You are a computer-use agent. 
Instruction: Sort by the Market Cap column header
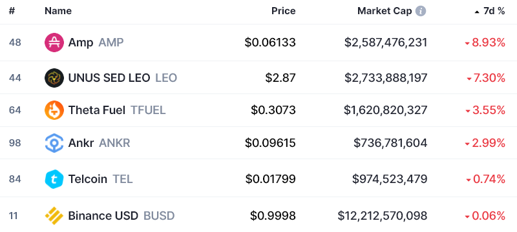click(x=385, y=11)
